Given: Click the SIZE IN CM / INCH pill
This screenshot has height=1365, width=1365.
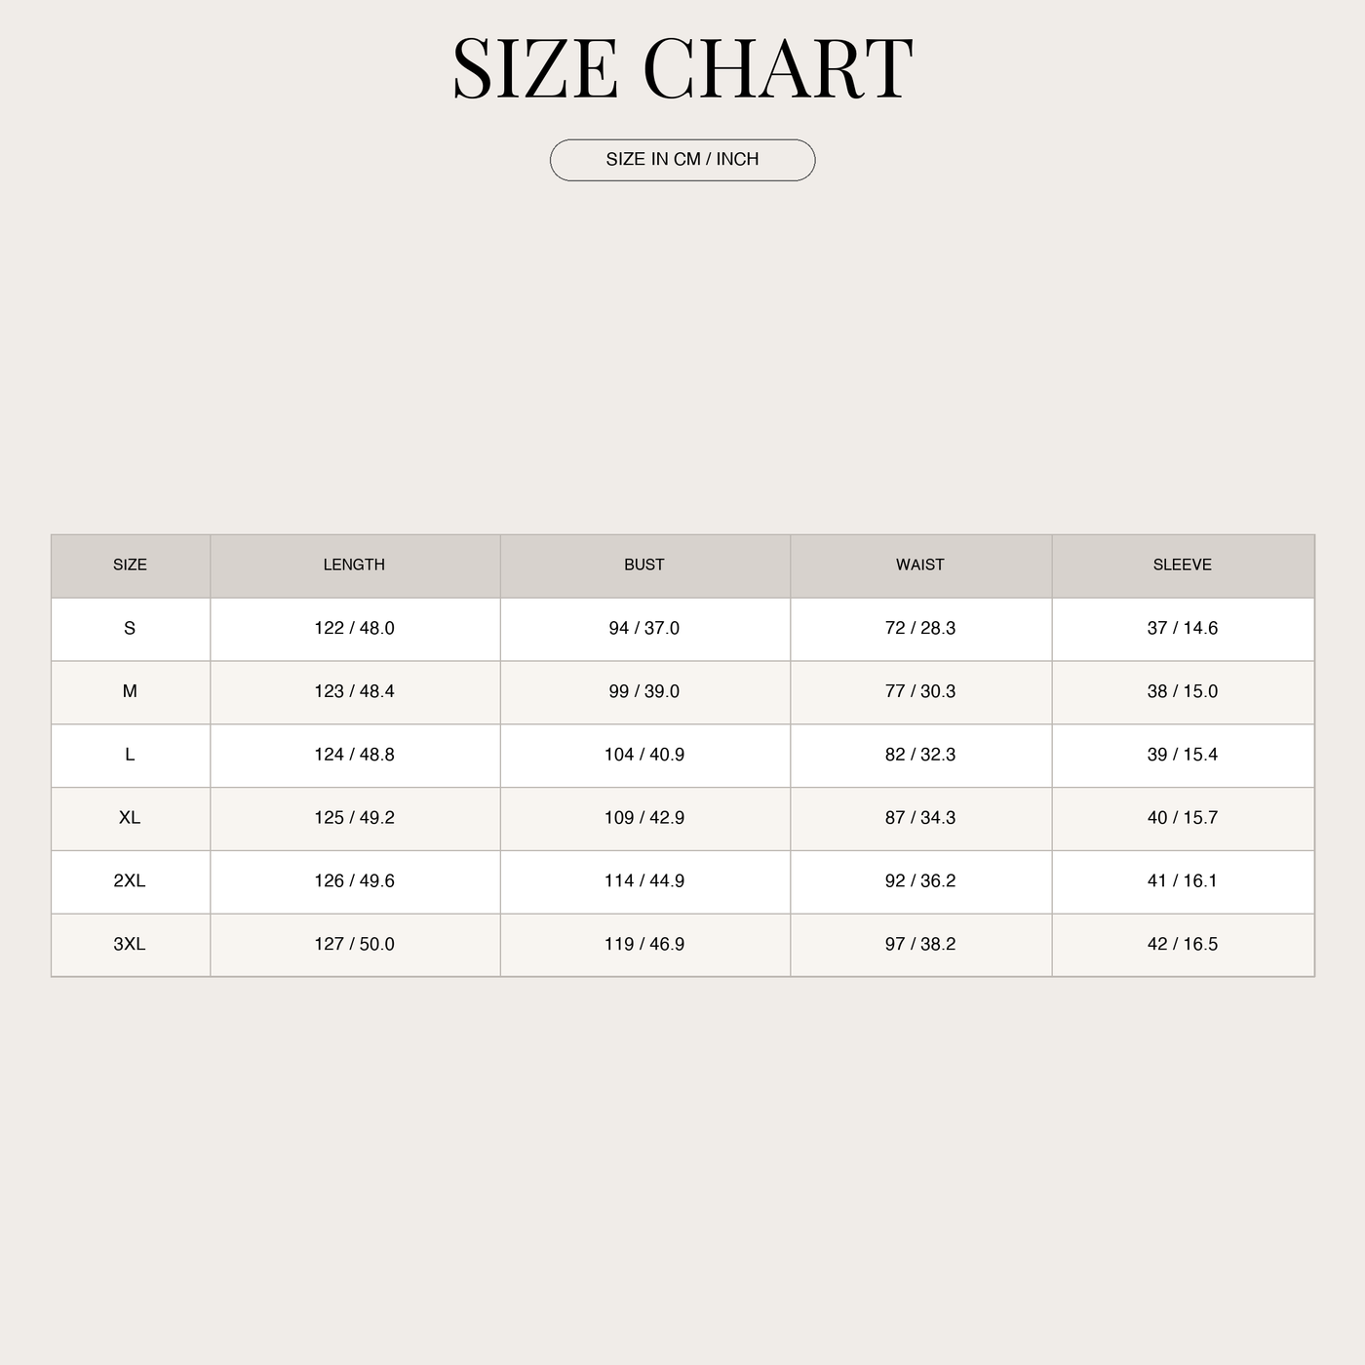Looking at the screenshot, I should (x=682, y=160).
